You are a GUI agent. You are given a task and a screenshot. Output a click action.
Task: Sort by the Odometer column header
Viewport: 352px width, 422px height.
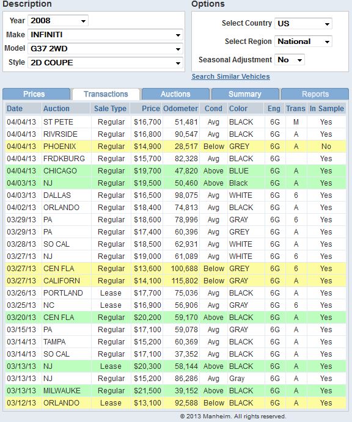tap(181, 109)
